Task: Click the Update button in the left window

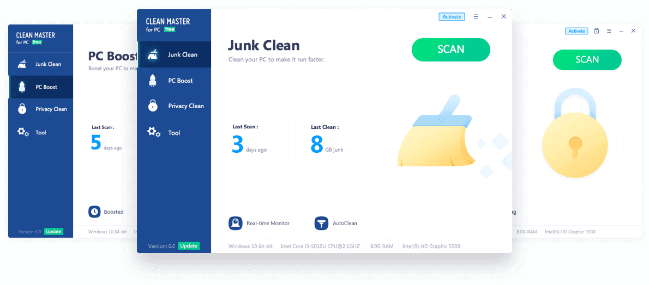Action: (x=53, y=232)
